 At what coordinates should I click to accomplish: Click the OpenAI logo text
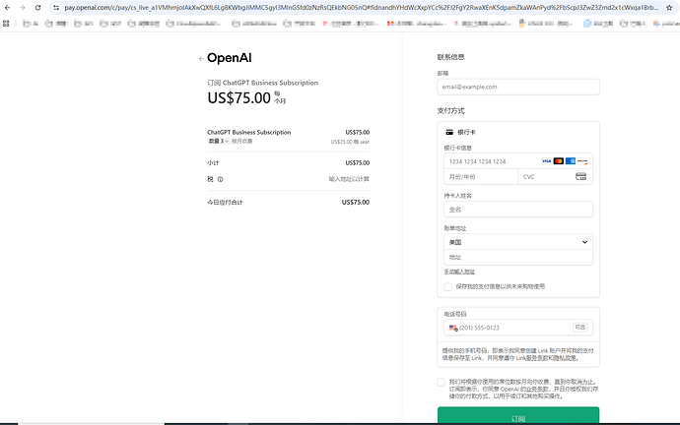click(230, 58)
